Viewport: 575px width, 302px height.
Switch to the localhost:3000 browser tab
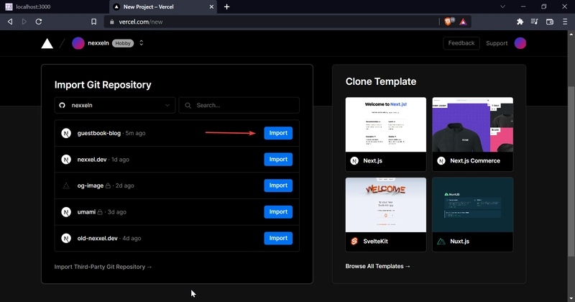click(x=55, y=6)
